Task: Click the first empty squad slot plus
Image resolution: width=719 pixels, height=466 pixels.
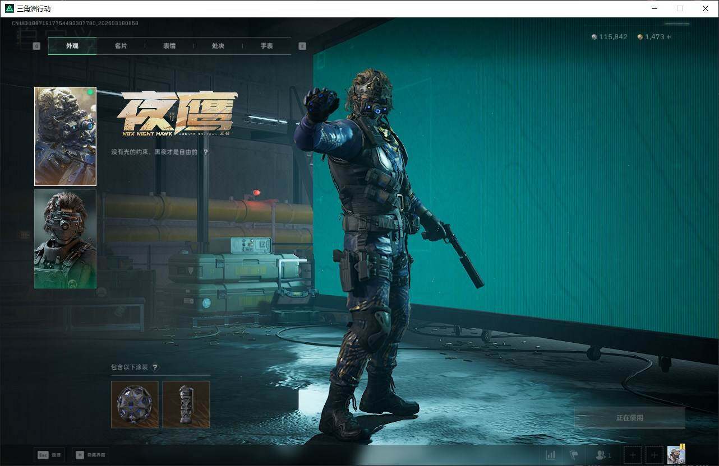Action: click(633, 455)
